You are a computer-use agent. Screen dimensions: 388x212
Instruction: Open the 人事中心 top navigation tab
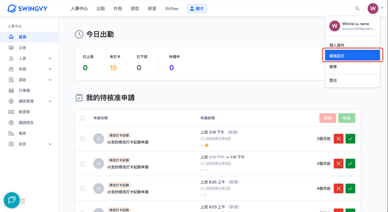(79, 9)
